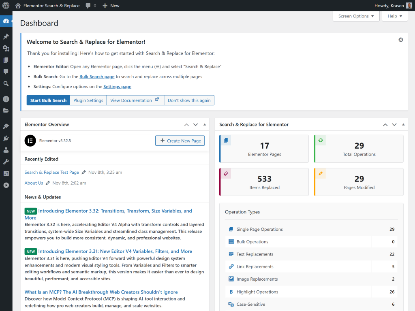Toggle the Search & Replace for Elementor panel
415x311 pixels.
click(x=403, y=125)
